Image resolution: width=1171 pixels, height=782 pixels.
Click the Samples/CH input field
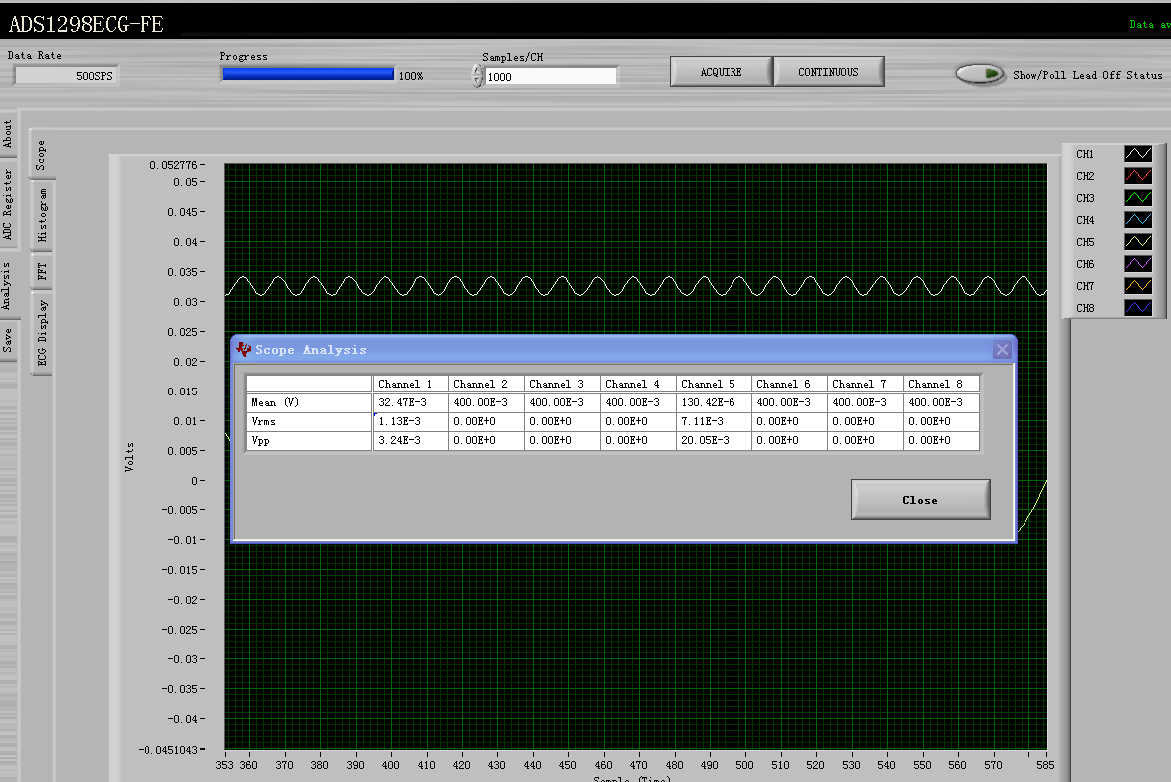pyautogui.click(x=550, y=76)
